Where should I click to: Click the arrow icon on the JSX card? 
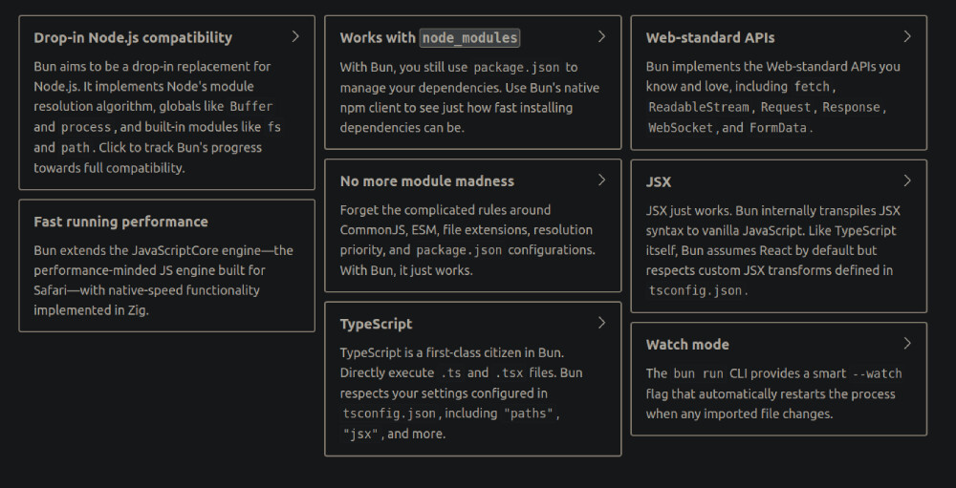907,180
